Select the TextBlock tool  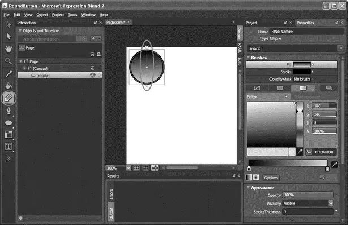[8, 146]
